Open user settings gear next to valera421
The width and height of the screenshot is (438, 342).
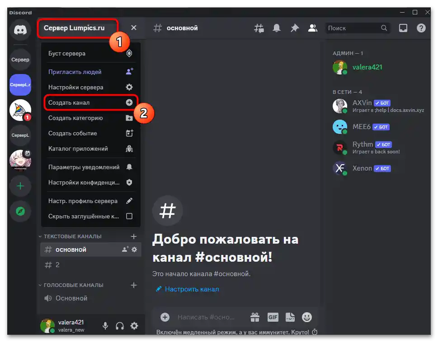[x=134, y=325]
